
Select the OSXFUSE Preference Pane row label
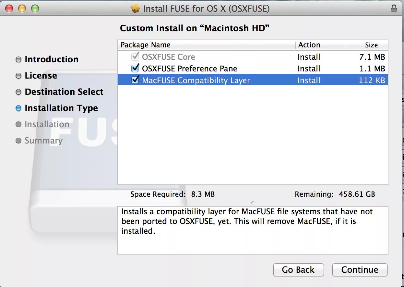[x=189, y=69]
